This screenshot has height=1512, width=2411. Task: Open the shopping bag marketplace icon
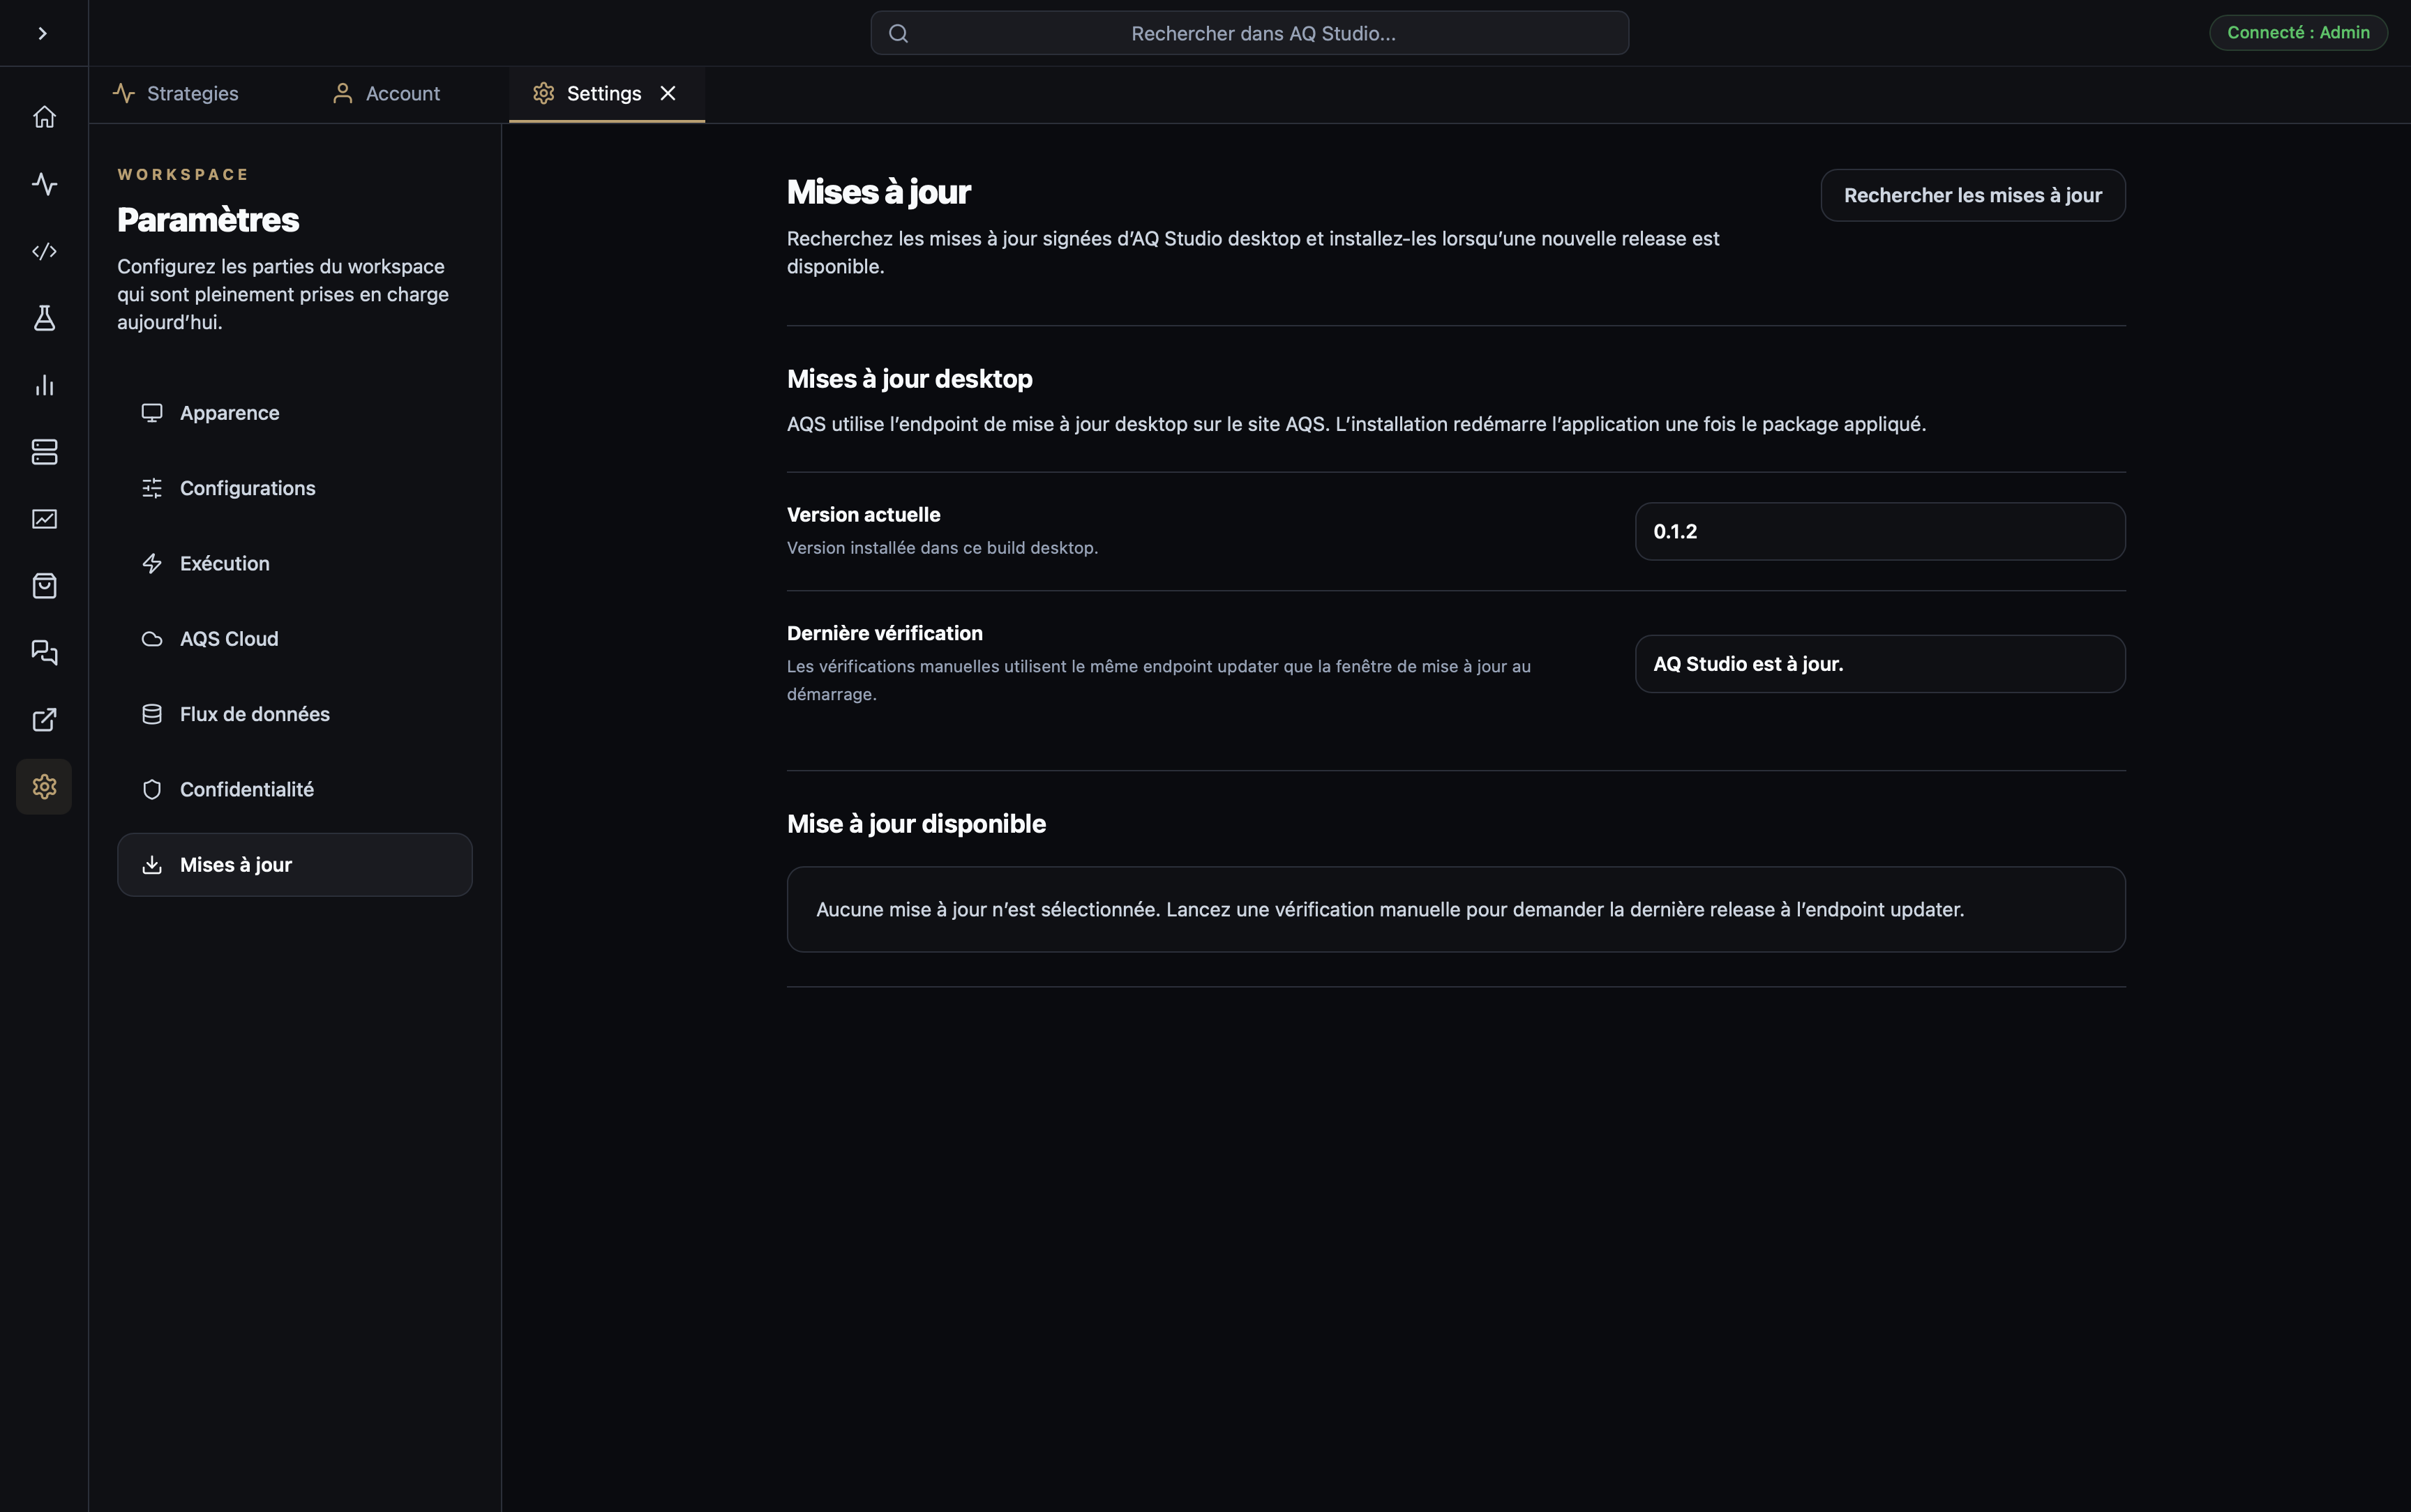pos(44,586)
